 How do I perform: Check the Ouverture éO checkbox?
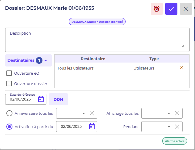click(9, 73)
